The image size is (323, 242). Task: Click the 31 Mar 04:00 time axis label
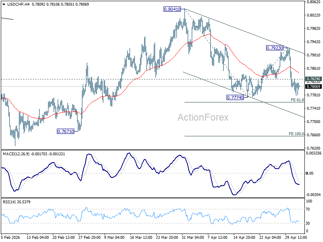coord(193,237)
